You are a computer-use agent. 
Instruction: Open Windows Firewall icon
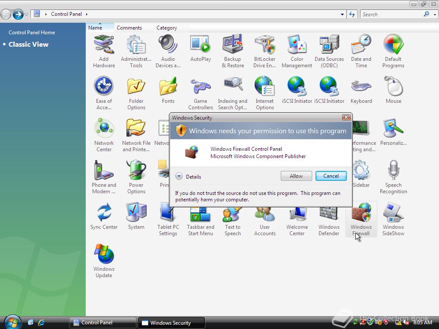[361, 219]
